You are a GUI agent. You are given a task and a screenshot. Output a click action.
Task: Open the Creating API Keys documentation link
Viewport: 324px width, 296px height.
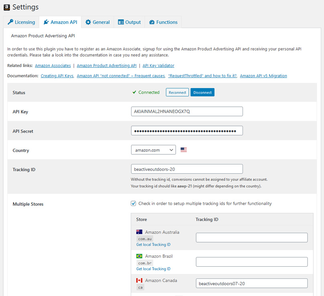point(57,76)
